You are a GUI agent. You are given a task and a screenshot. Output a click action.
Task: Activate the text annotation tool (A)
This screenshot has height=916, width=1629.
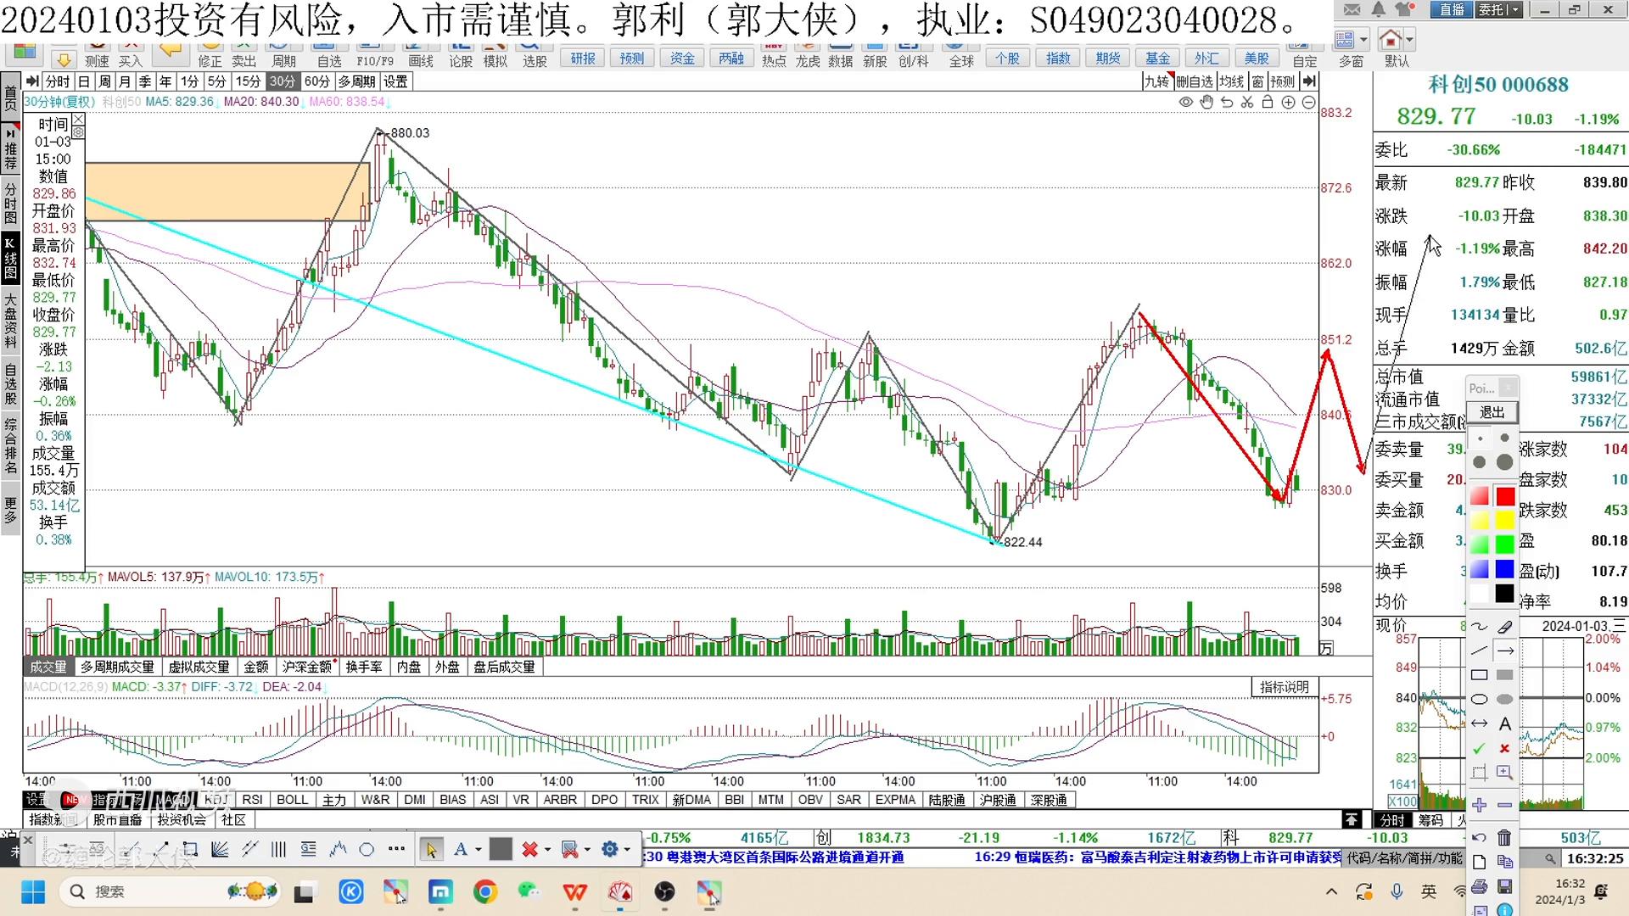click(x=462, y=849)
